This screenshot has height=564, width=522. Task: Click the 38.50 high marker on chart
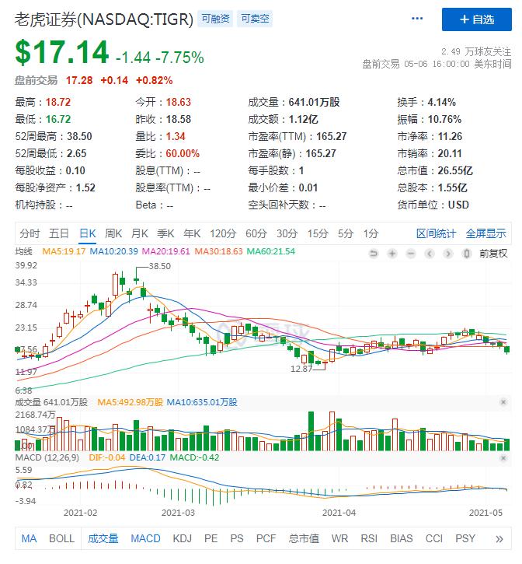point(160,266)
